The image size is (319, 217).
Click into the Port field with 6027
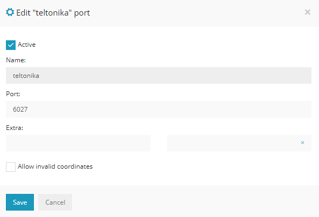pyautogui.click(x=159, y=110)
